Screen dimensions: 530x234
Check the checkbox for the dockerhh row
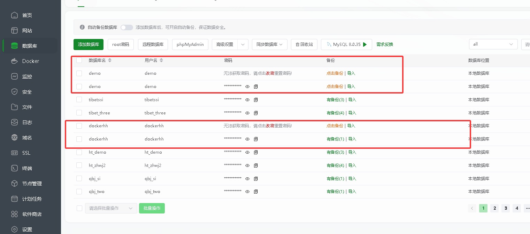click(79, 126)
